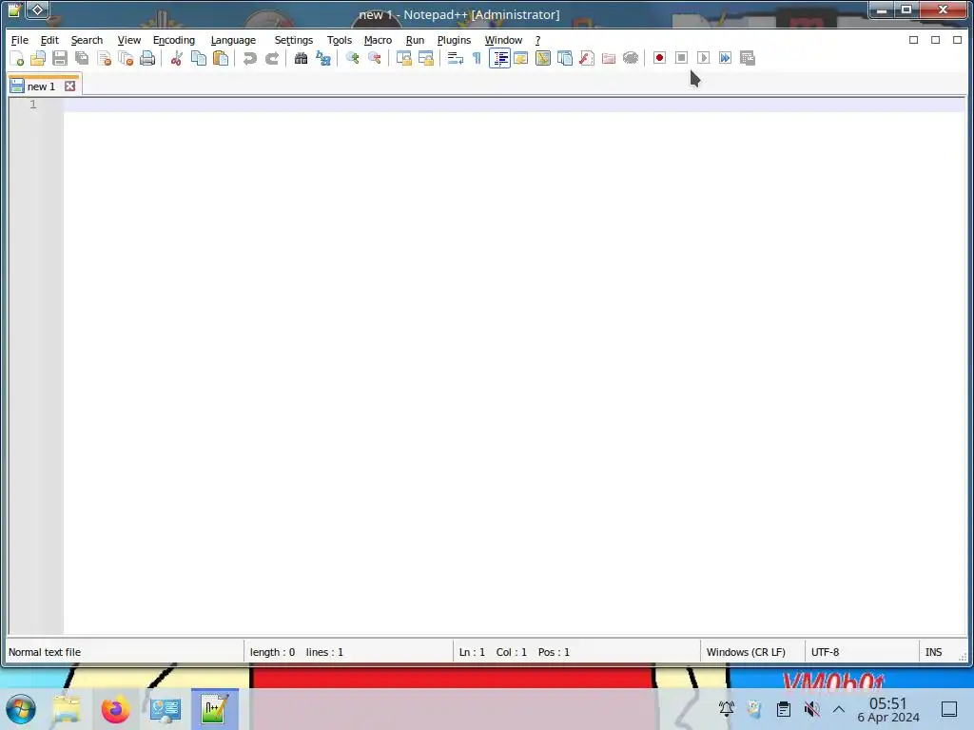
Task: Open the Edit menu
Action: point(49,40)
